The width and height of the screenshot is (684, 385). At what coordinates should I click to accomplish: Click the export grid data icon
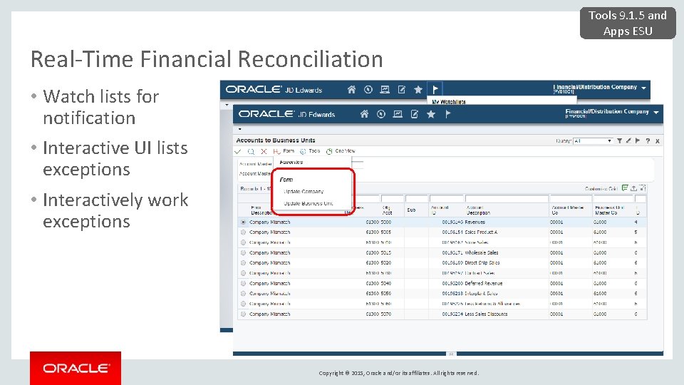tap(633, 188)
